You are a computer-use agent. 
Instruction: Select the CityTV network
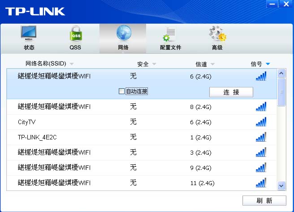tap(142, 122)
